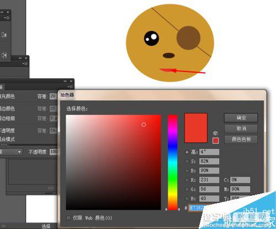Open 颜色色板 color swatches view

point(241,139)
